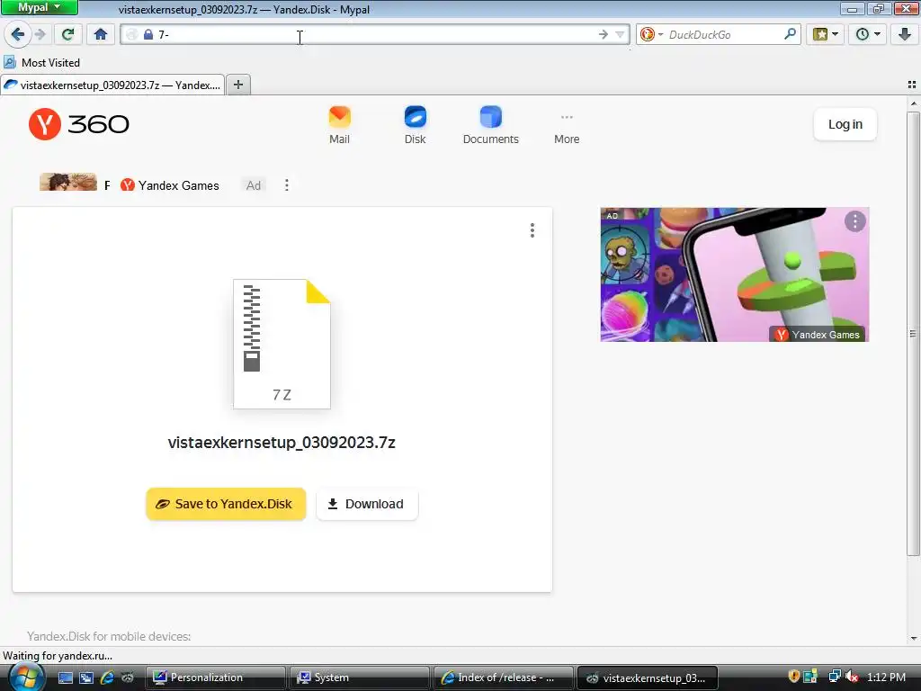The height and width of the screenshot is (691, 921).
Task: Open ad options three-dot menu beside Ad label
Action: pyautogui.click(x=287, y=185)
